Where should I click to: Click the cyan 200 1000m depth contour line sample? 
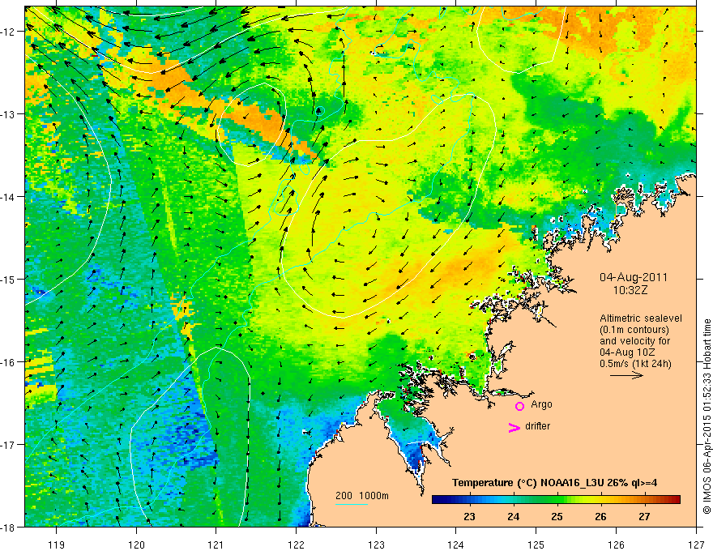coord(352,504)
